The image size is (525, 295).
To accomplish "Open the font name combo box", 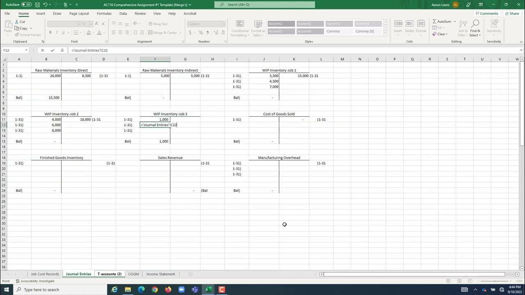I will pos(64,24).
